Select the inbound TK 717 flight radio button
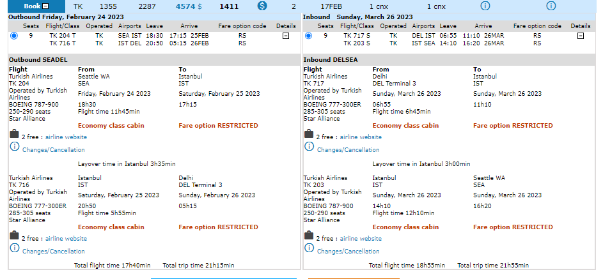 [x=309, y=36]
